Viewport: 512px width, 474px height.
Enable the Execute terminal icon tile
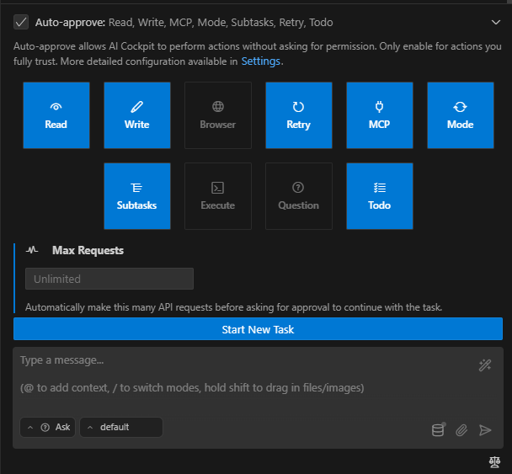coord(218,196)
